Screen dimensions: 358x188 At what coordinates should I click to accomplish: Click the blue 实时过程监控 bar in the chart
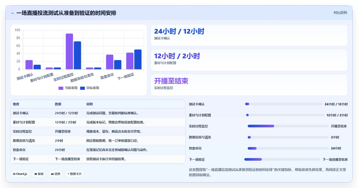point(77,55)
